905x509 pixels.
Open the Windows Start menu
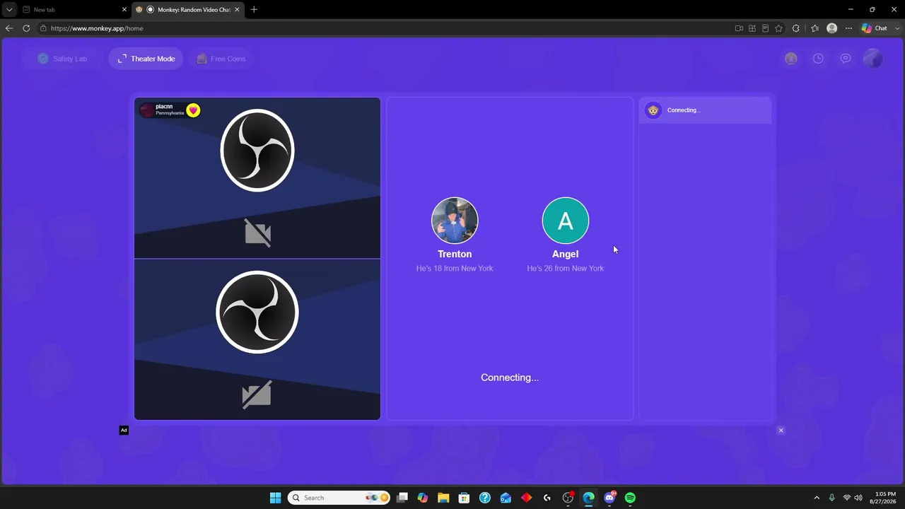(276, 498)
